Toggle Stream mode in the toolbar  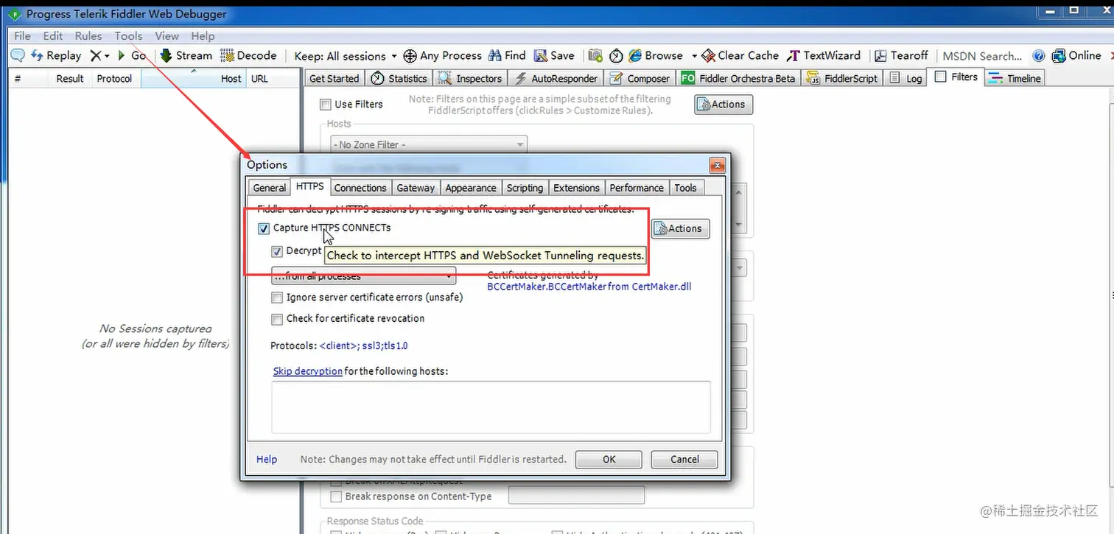coord(186,56)
